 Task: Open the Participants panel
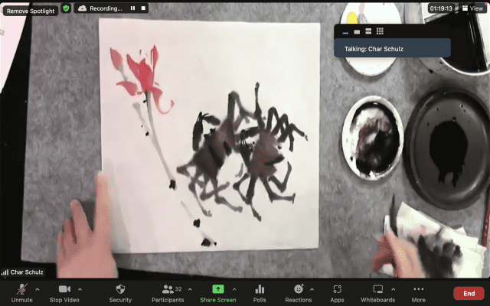point(168,293)
